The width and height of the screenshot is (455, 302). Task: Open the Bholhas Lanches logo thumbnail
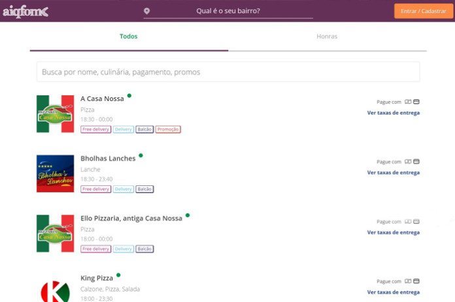(55, 174)
